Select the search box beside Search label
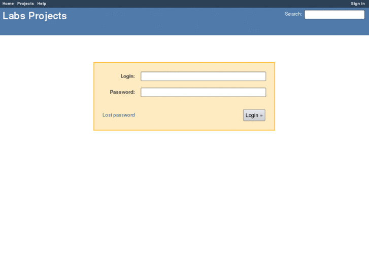This screenshot has width=369, height=276. 334,15
